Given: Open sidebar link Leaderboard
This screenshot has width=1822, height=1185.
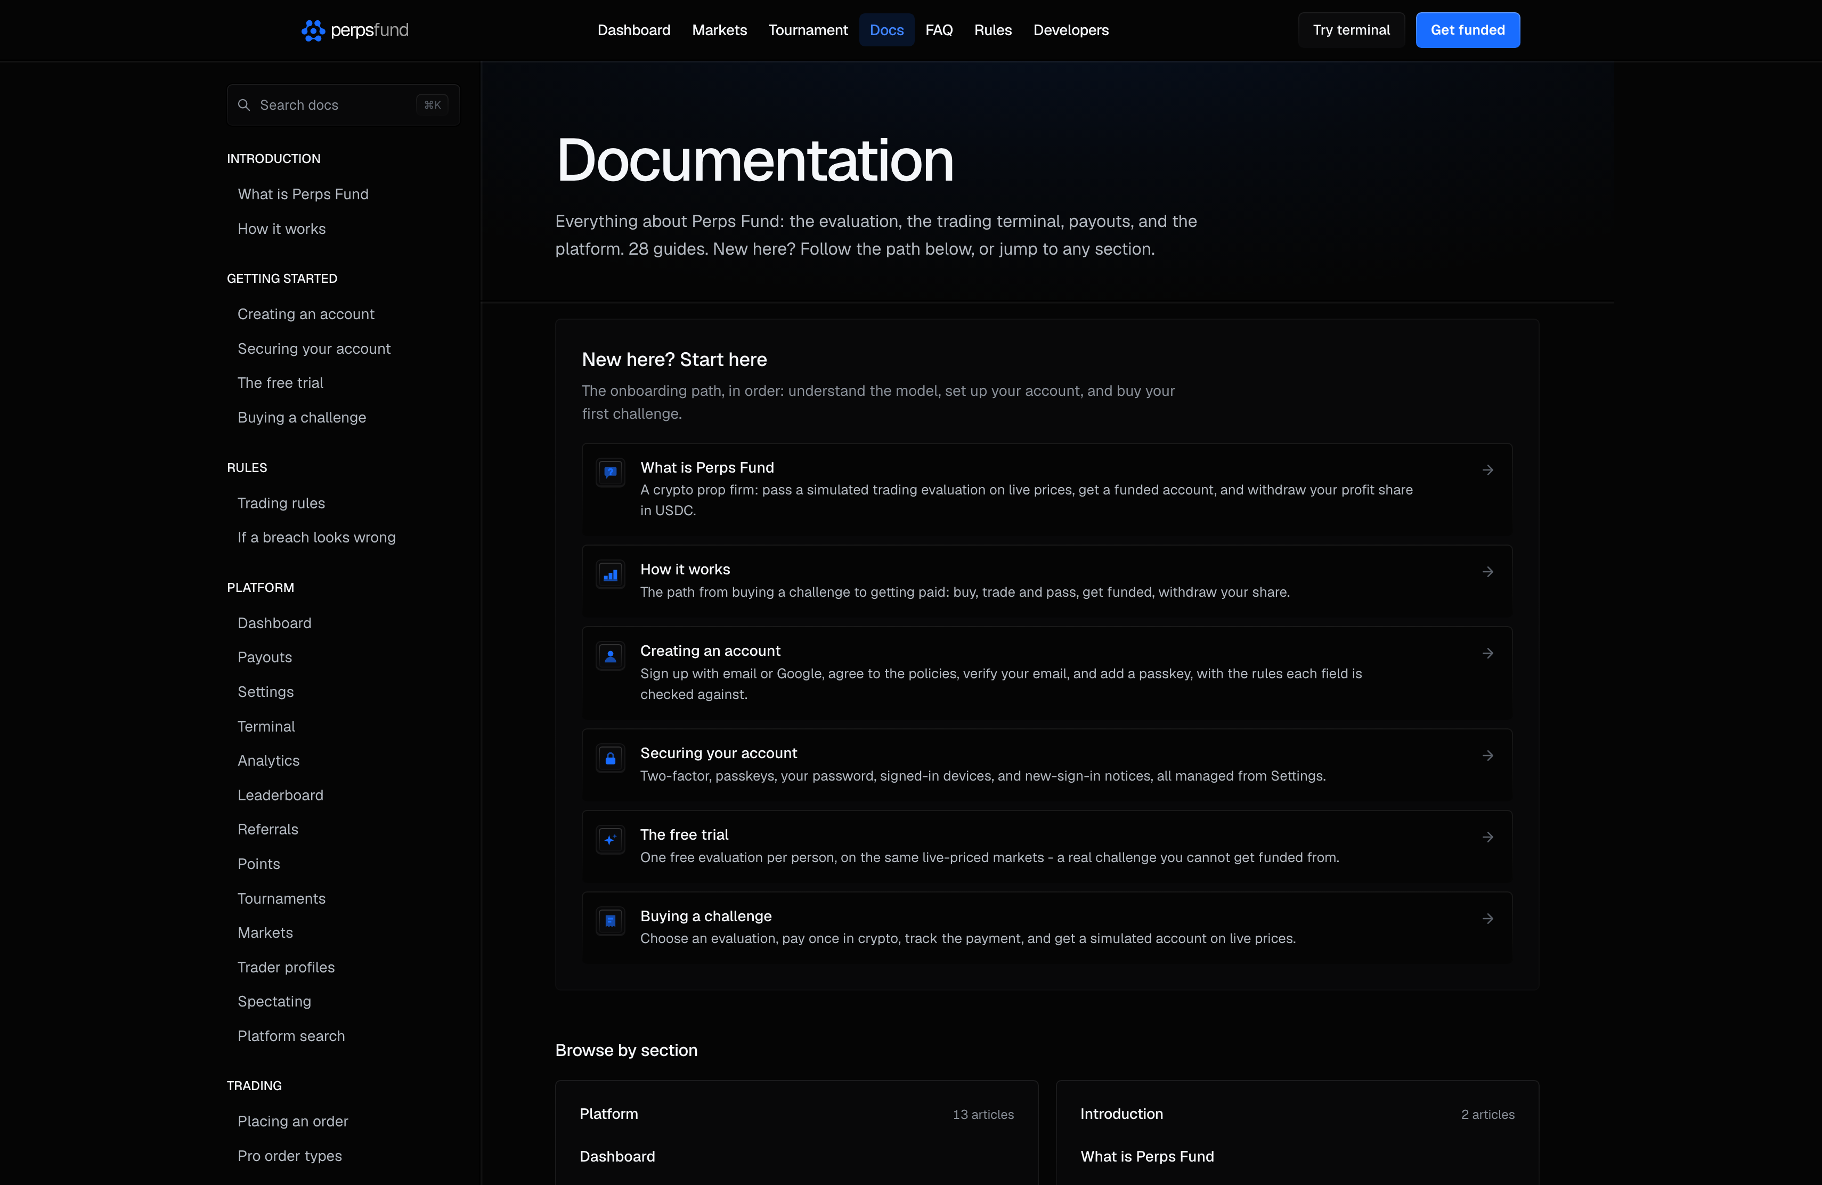Looking at the screenshot, I should 280,796.
